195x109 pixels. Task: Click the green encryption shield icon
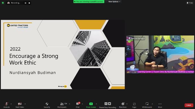pos(3,3)
